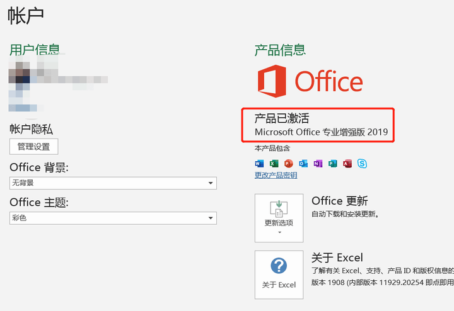The height and width of the screenshot is (311, 454).
Task: Click the 用户信息 heading
Action: pos(35,50)
